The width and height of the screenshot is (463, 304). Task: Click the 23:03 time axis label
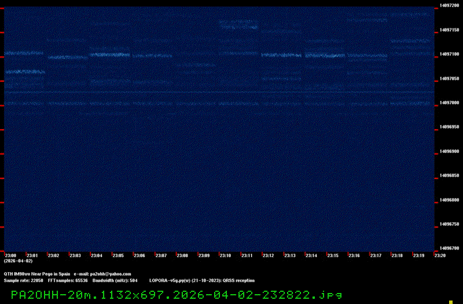click(75, 255)
